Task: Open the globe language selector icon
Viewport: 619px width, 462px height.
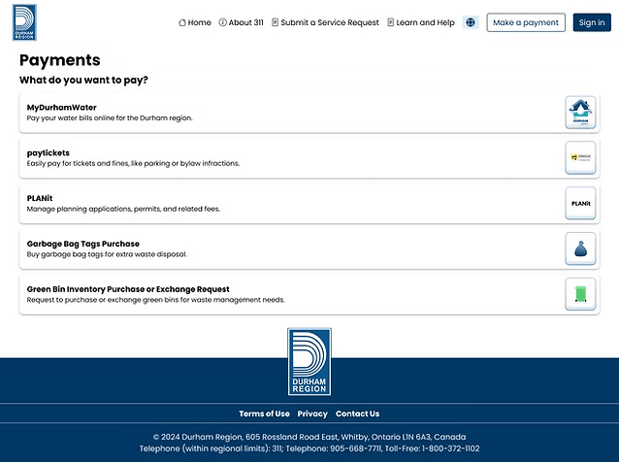Action: click(471, 22)
